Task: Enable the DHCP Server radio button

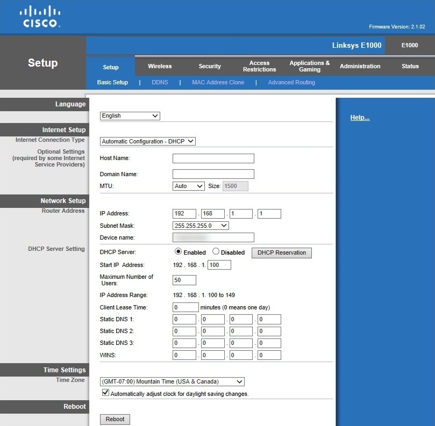Action: tap(177, 252)
